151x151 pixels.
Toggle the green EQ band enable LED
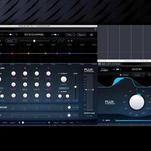pyautogui.click(x=37, y=68)
